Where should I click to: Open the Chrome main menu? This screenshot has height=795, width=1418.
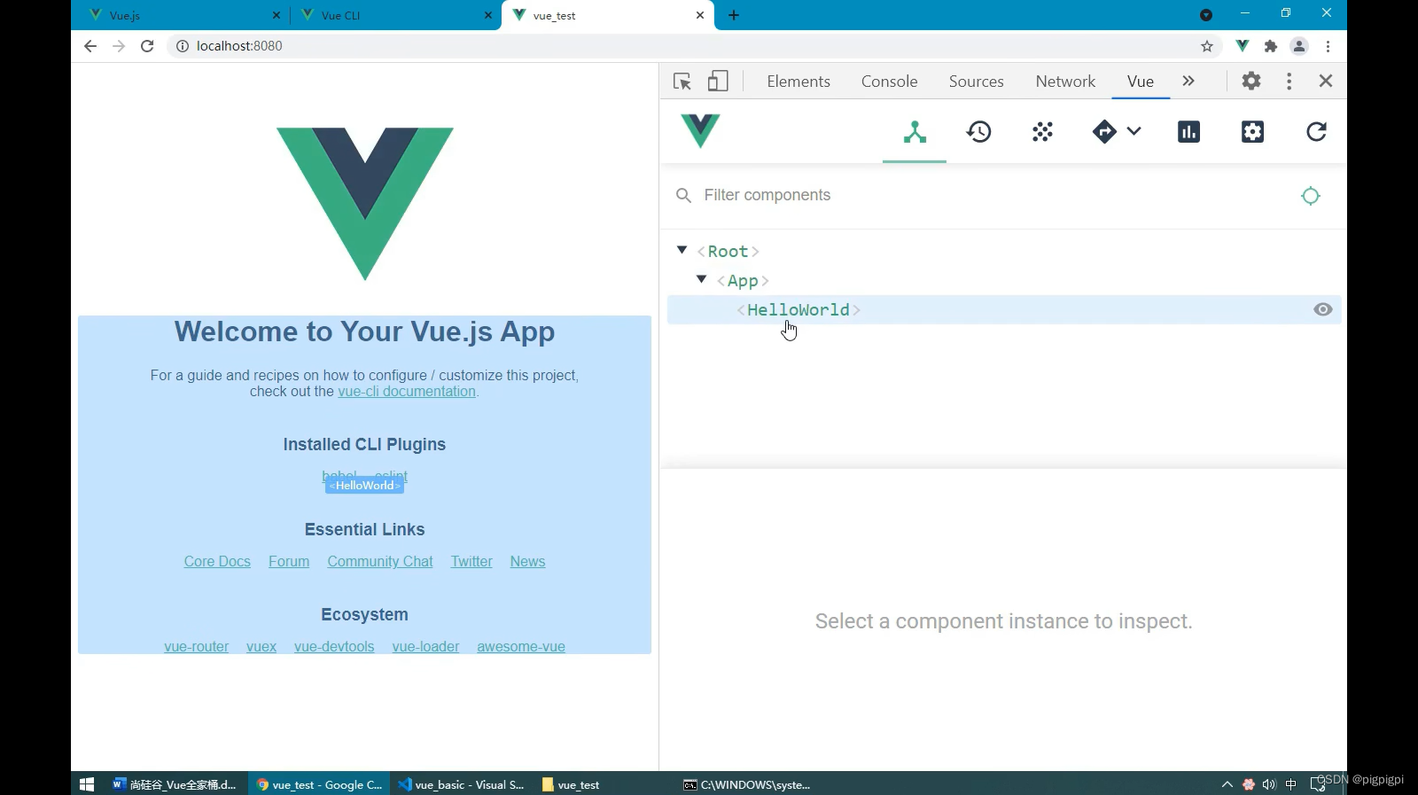(1328, 46)
